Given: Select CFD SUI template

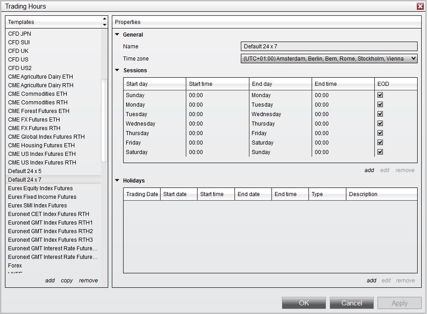Looking at the screenshot, I should 53,42.
